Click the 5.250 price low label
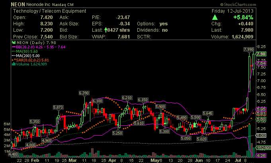The height and width of the screenshot is (163, 271). point(117,133)
